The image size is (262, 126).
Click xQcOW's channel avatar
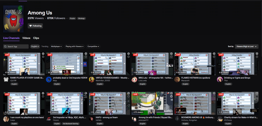pos(6,79)
